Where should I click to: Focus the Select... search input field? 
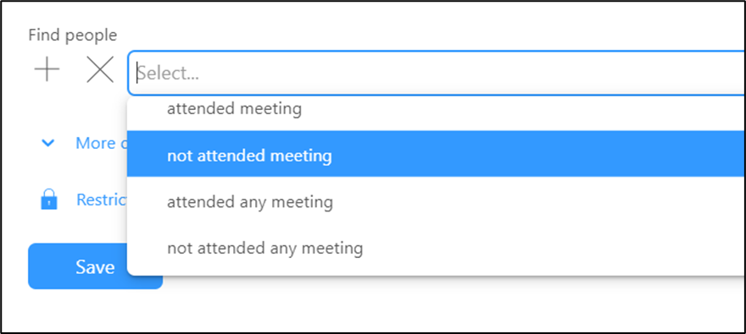pyautogui.click(x=437, y=73)
